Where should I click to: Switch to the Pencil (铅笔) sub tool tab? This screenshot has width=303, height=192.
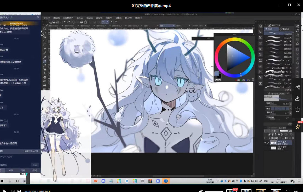click(271, 29)
